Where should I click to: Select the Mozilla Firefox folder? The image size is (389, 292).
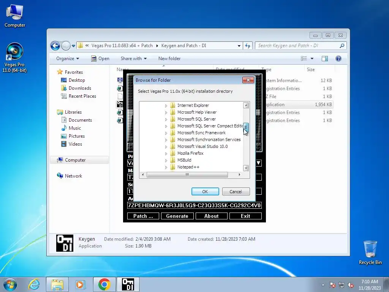click(190, 153)
